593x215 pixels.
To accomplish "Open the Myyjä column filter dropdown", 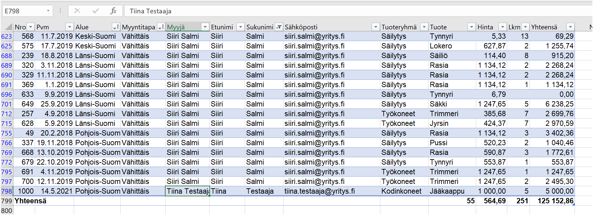I will (205, 27).
